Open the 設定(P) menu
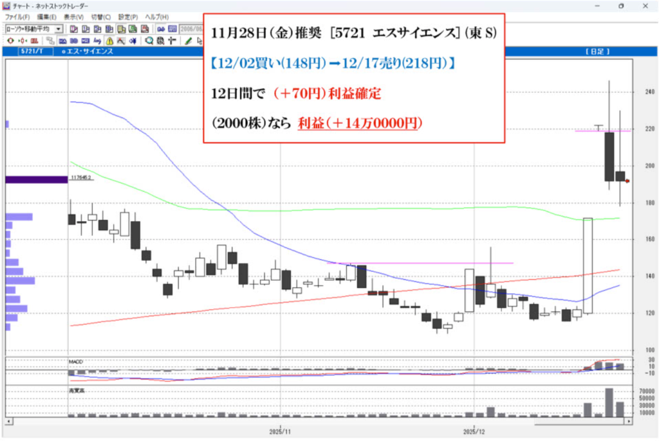This screenshot has width=659, height=441. (128, 17)
